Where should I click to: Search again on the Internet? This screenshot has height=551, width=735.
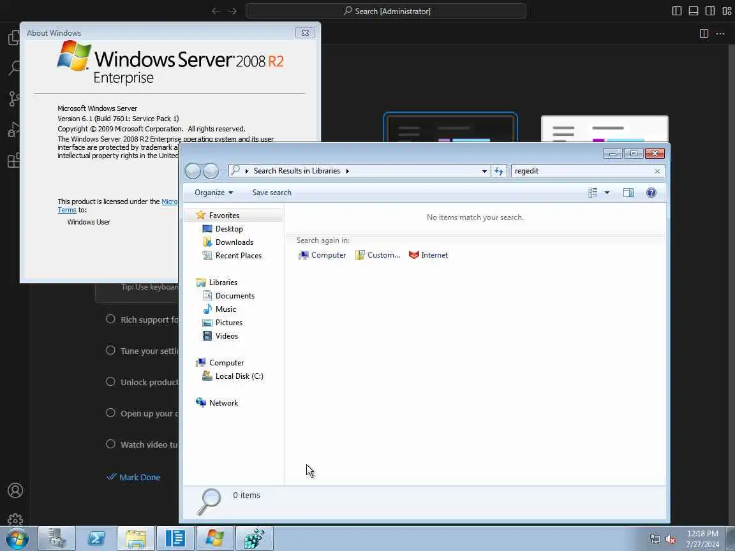[x=429, y=255]
